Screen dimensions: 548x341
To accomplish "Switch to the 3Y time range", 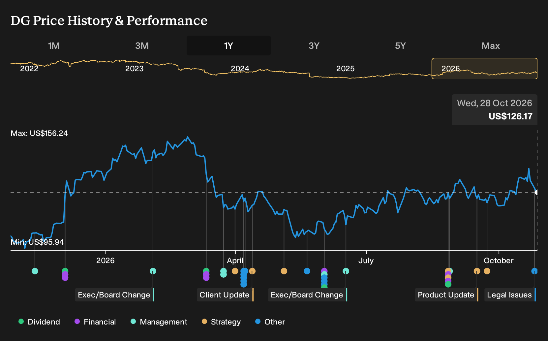I will (x=314, y=46).
